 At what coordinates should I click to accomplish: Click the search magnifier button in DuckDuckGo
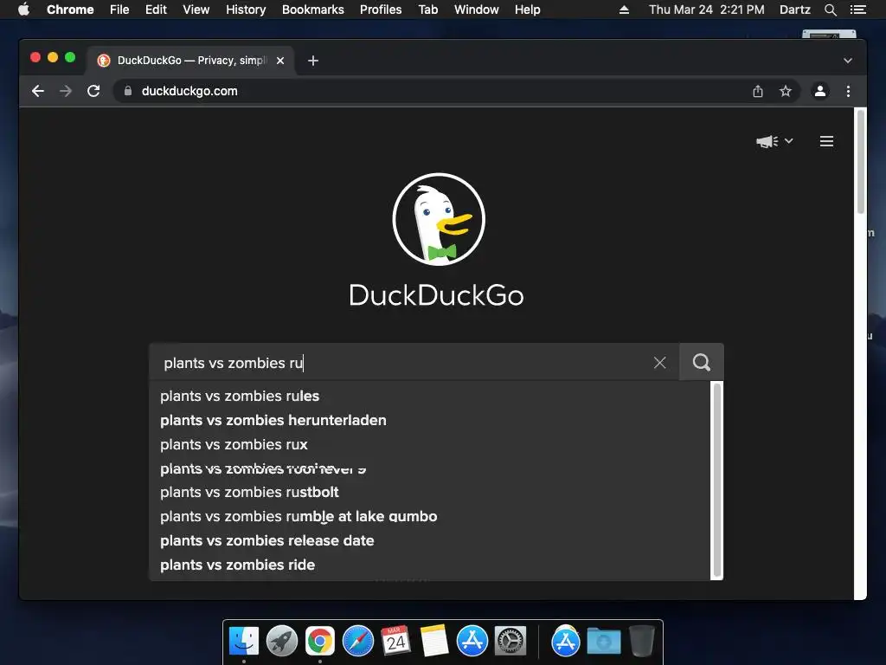[701, 363]
